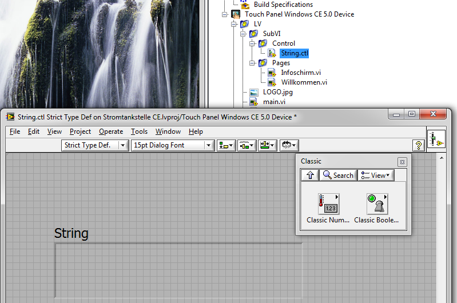Maximize the String.ctl window
Viewport: 457px width, 303px height.
412,114
